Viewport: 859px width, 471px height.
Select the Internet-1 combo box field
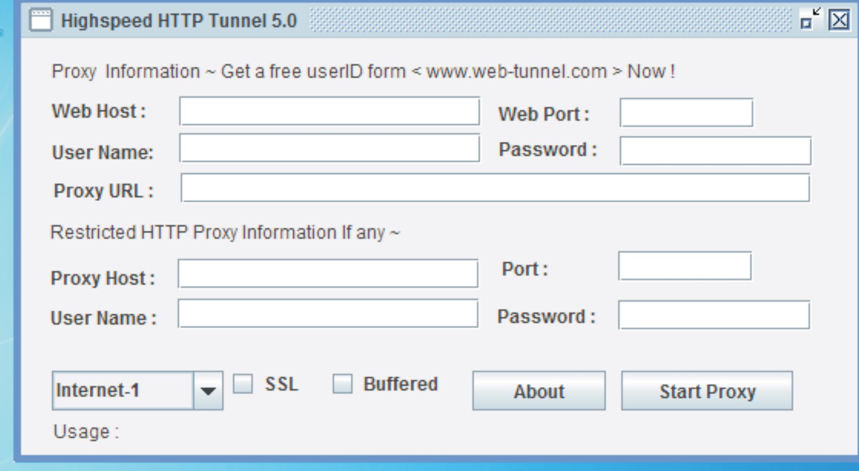(x=122, y=391)
